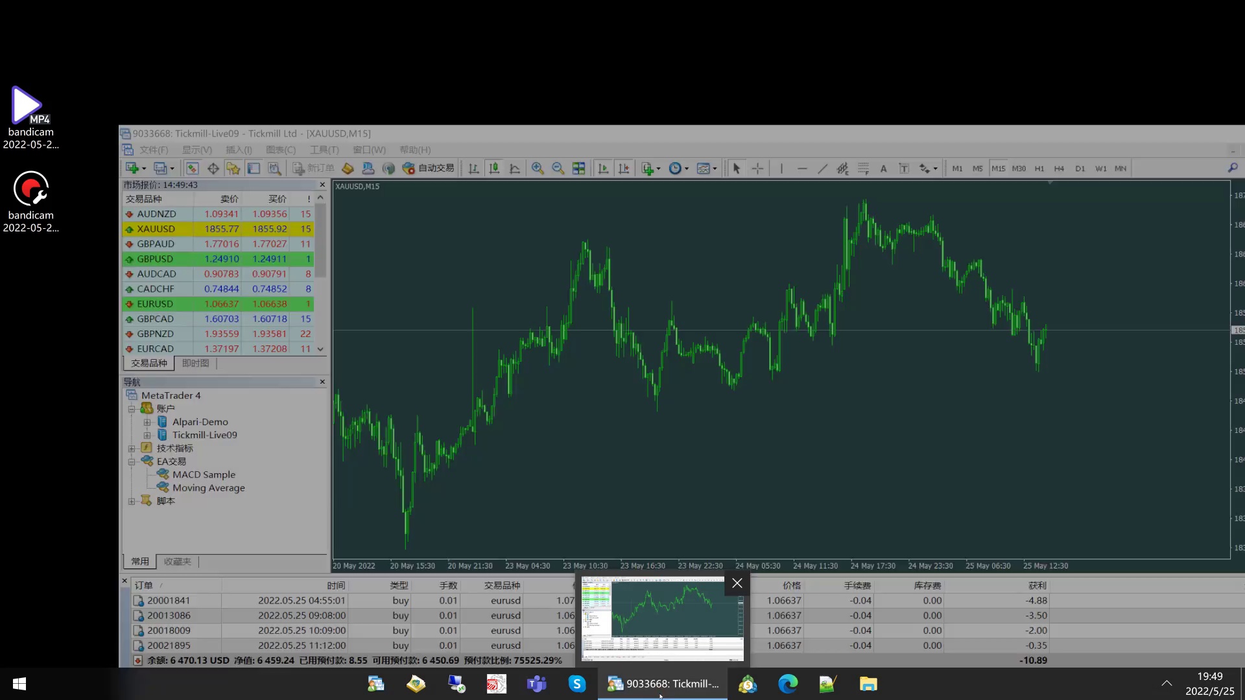
Task: Select the trendline drawing tool
Action: tap(822, 169)
